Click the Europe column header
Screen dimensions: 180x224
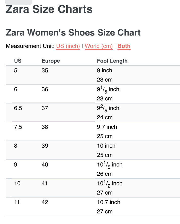coord(51,61)
